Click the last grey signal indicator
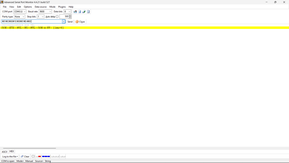 (63, 157)
